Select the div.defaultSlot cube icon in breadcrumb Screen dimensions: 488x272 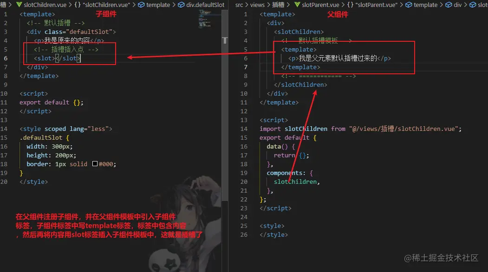(x=181, y=5)
